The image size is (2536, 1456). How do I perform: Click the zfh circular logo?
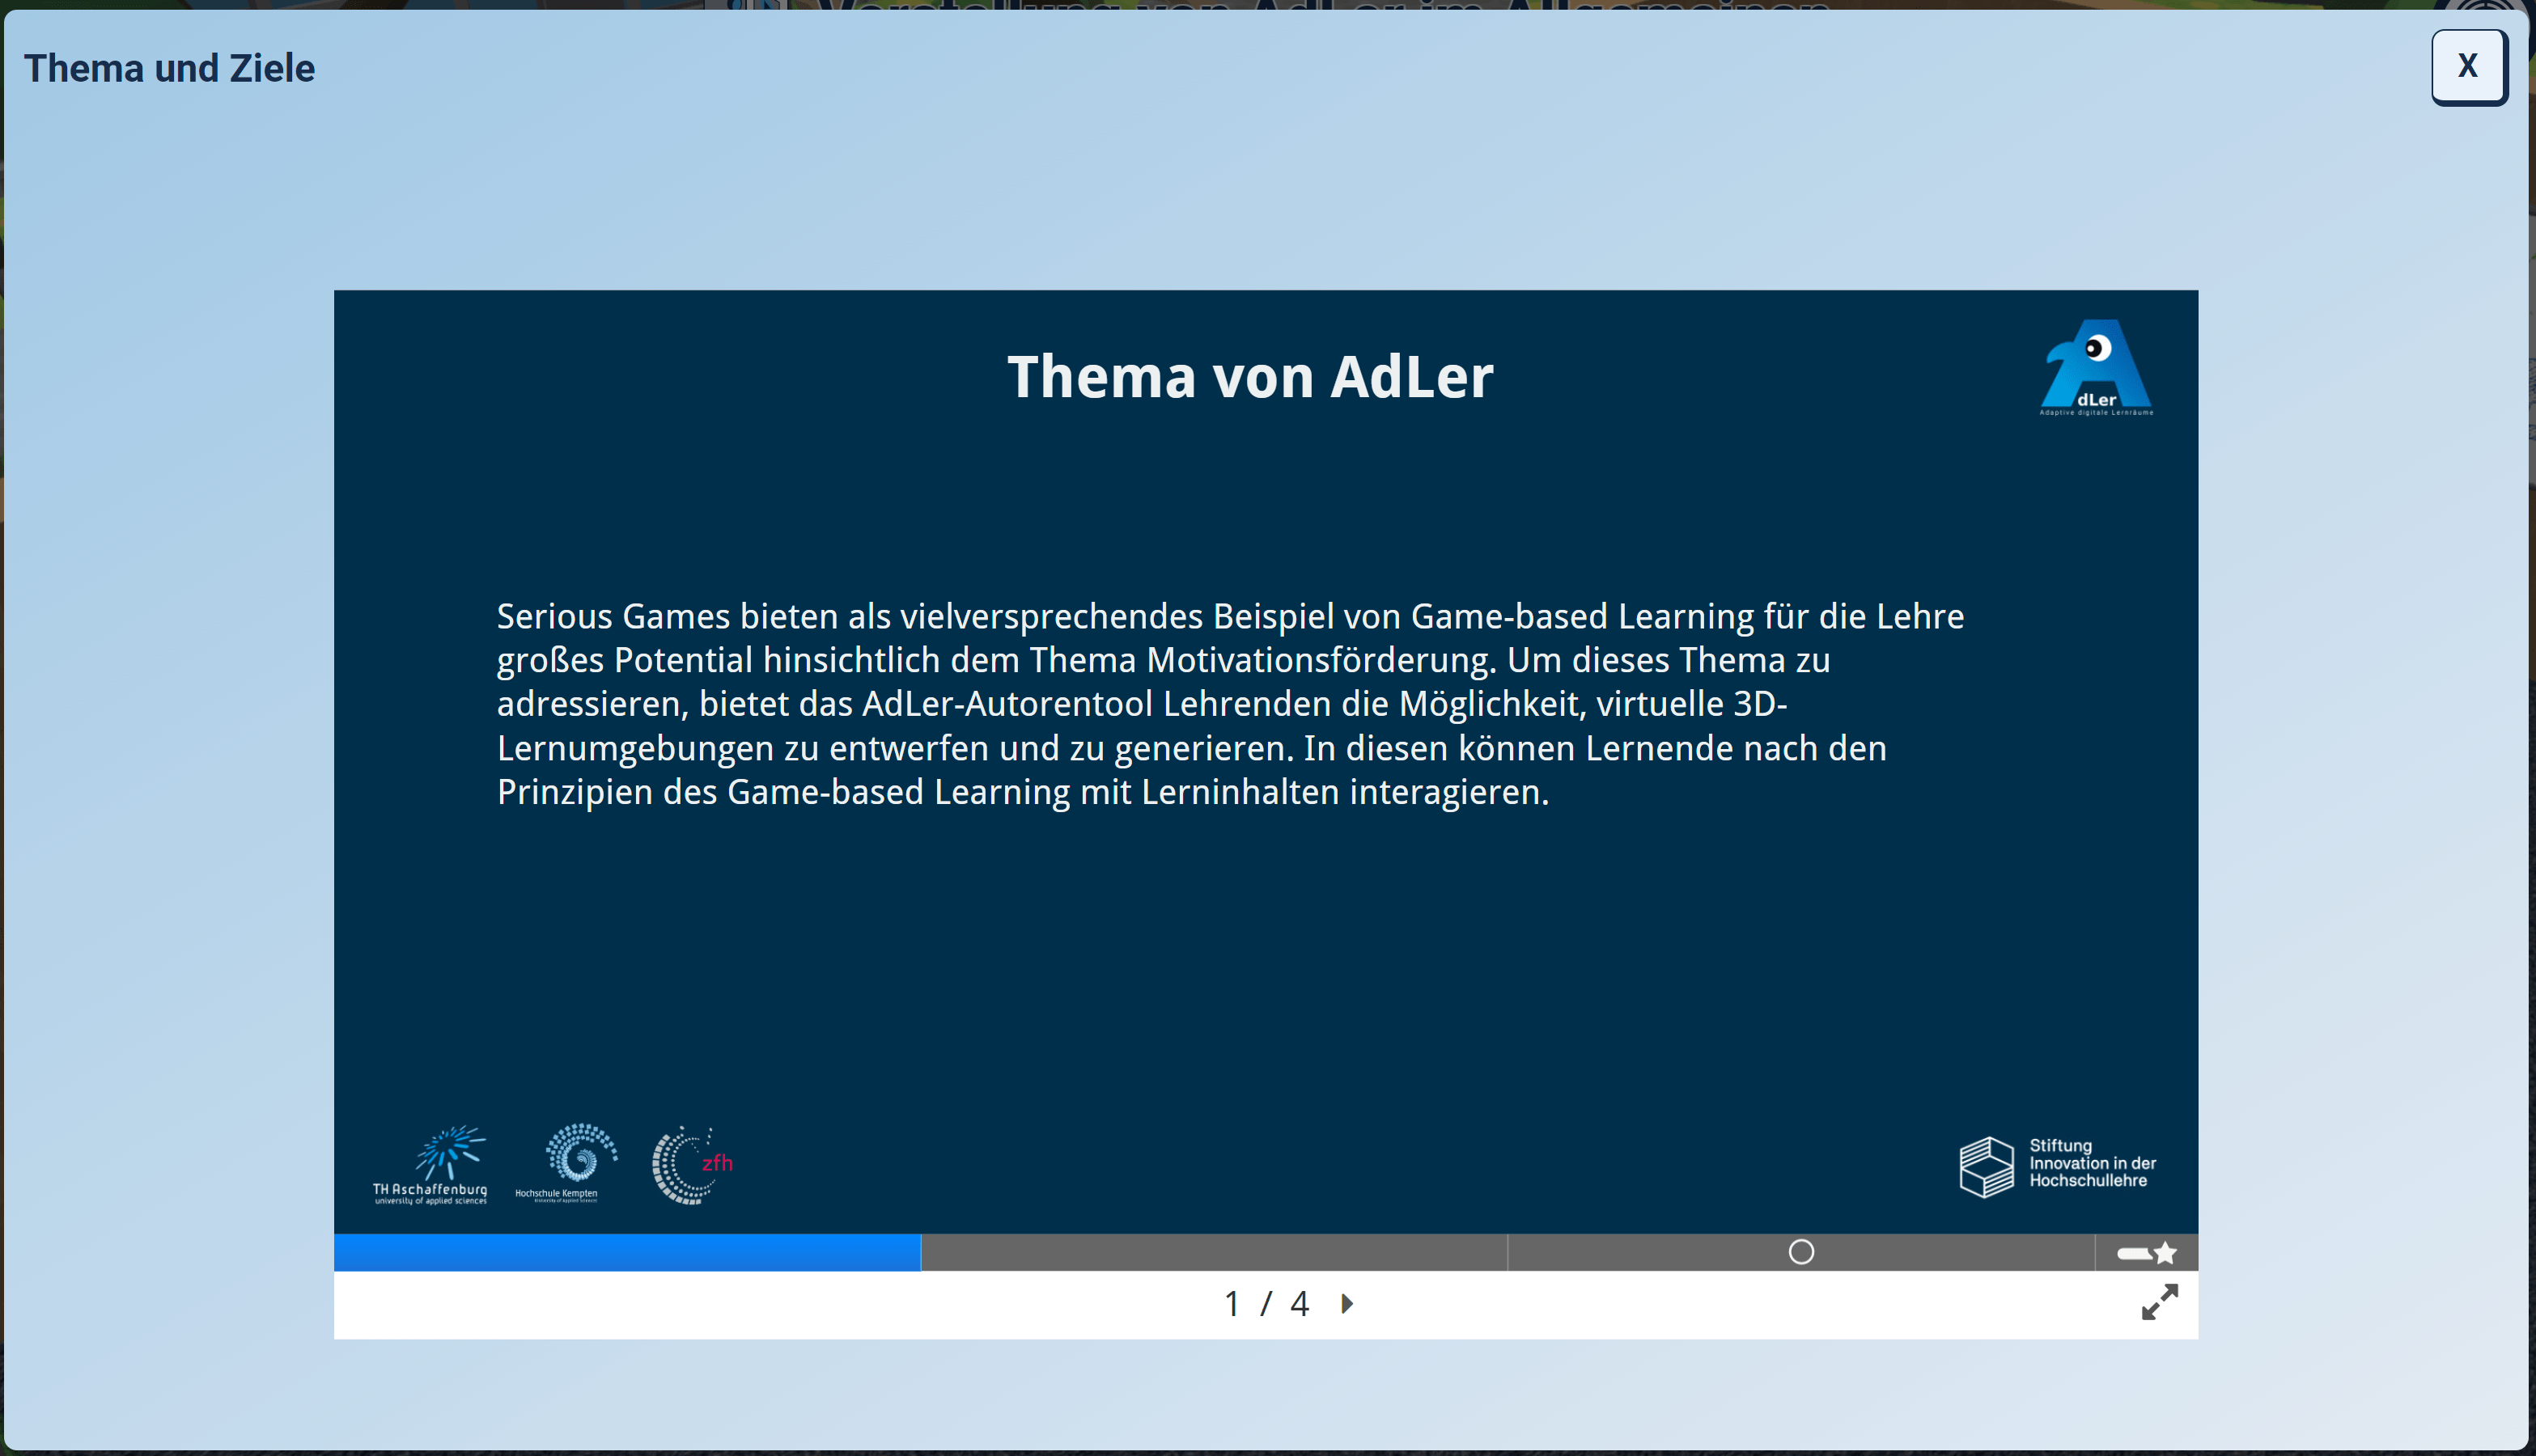pos(690,1165)
